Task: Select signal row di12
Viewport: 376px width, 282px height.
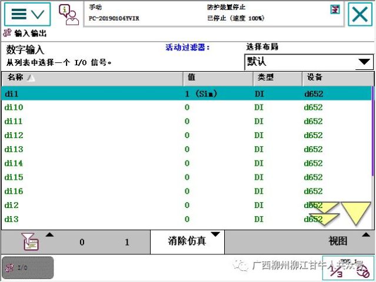Action: pos(187,135)
